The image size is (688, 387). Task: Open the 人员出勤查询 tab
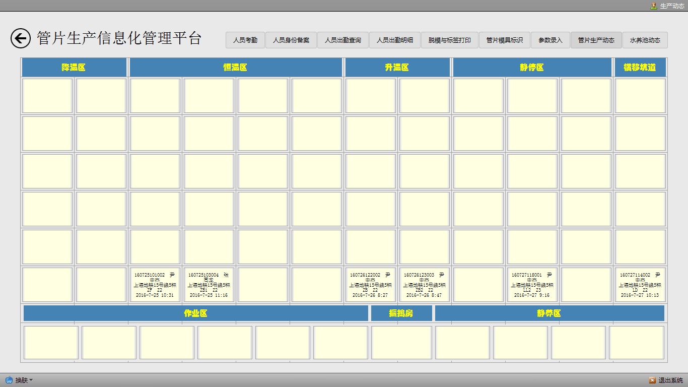(x=343, y=40)
